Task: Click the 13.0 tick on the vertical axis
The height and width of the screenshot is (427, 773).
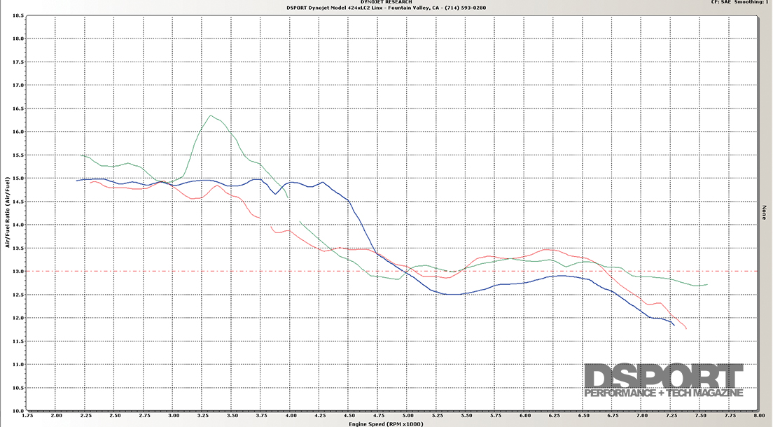Action: 18,271
